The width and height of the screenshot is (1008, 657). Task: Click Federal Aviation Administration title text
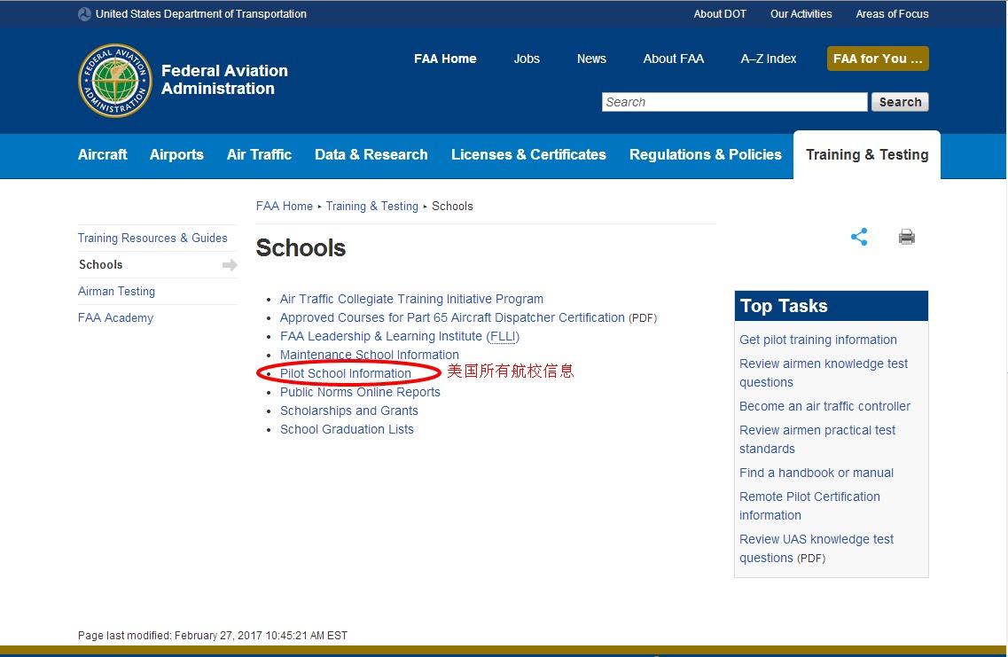coord(224,80)
